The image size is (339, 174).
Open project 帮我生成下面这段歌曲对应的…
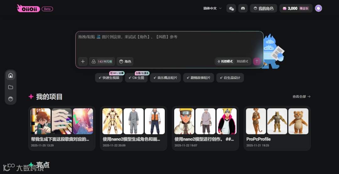[60, 139]
